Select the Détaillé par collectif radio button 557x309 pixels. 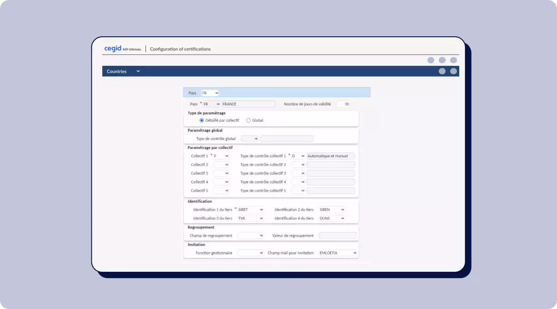click(x=202, y=120)
